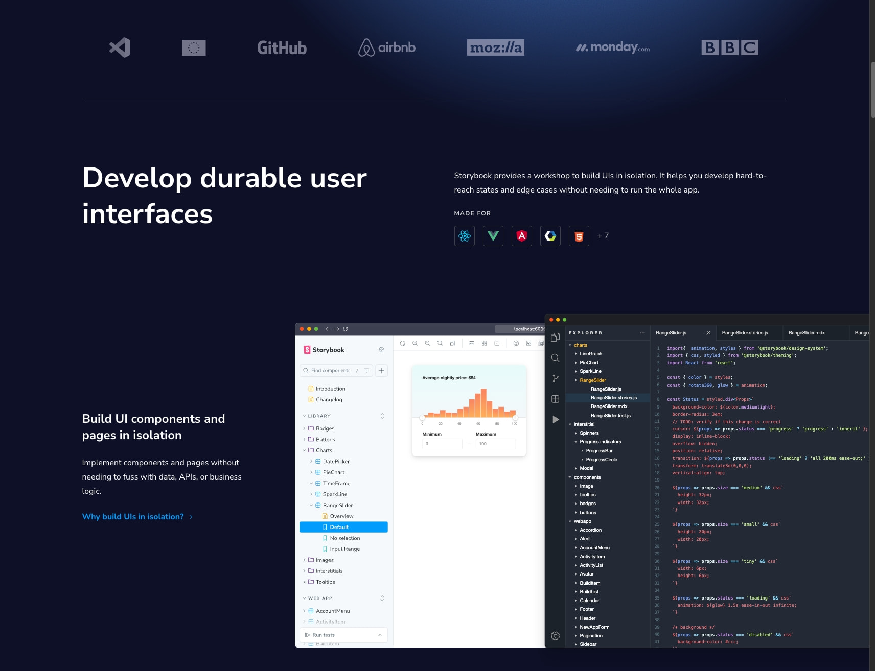Click the Mozilla logo
Screen dimensions: 875x671
495,47
